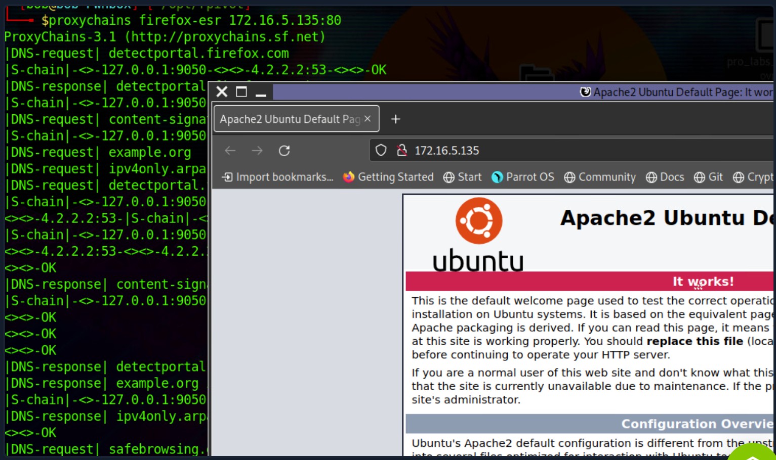This screenshot has height=460, width=776.
Task: Reload the page with the refresh icon
Action: tap(284, 151)
